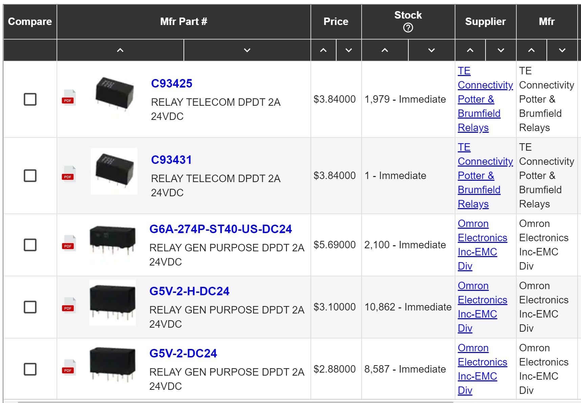Screen dimensions: 581x403
Task: Open Omron supplier link for G5V-2-H-DC24
Action: (482, 307)
